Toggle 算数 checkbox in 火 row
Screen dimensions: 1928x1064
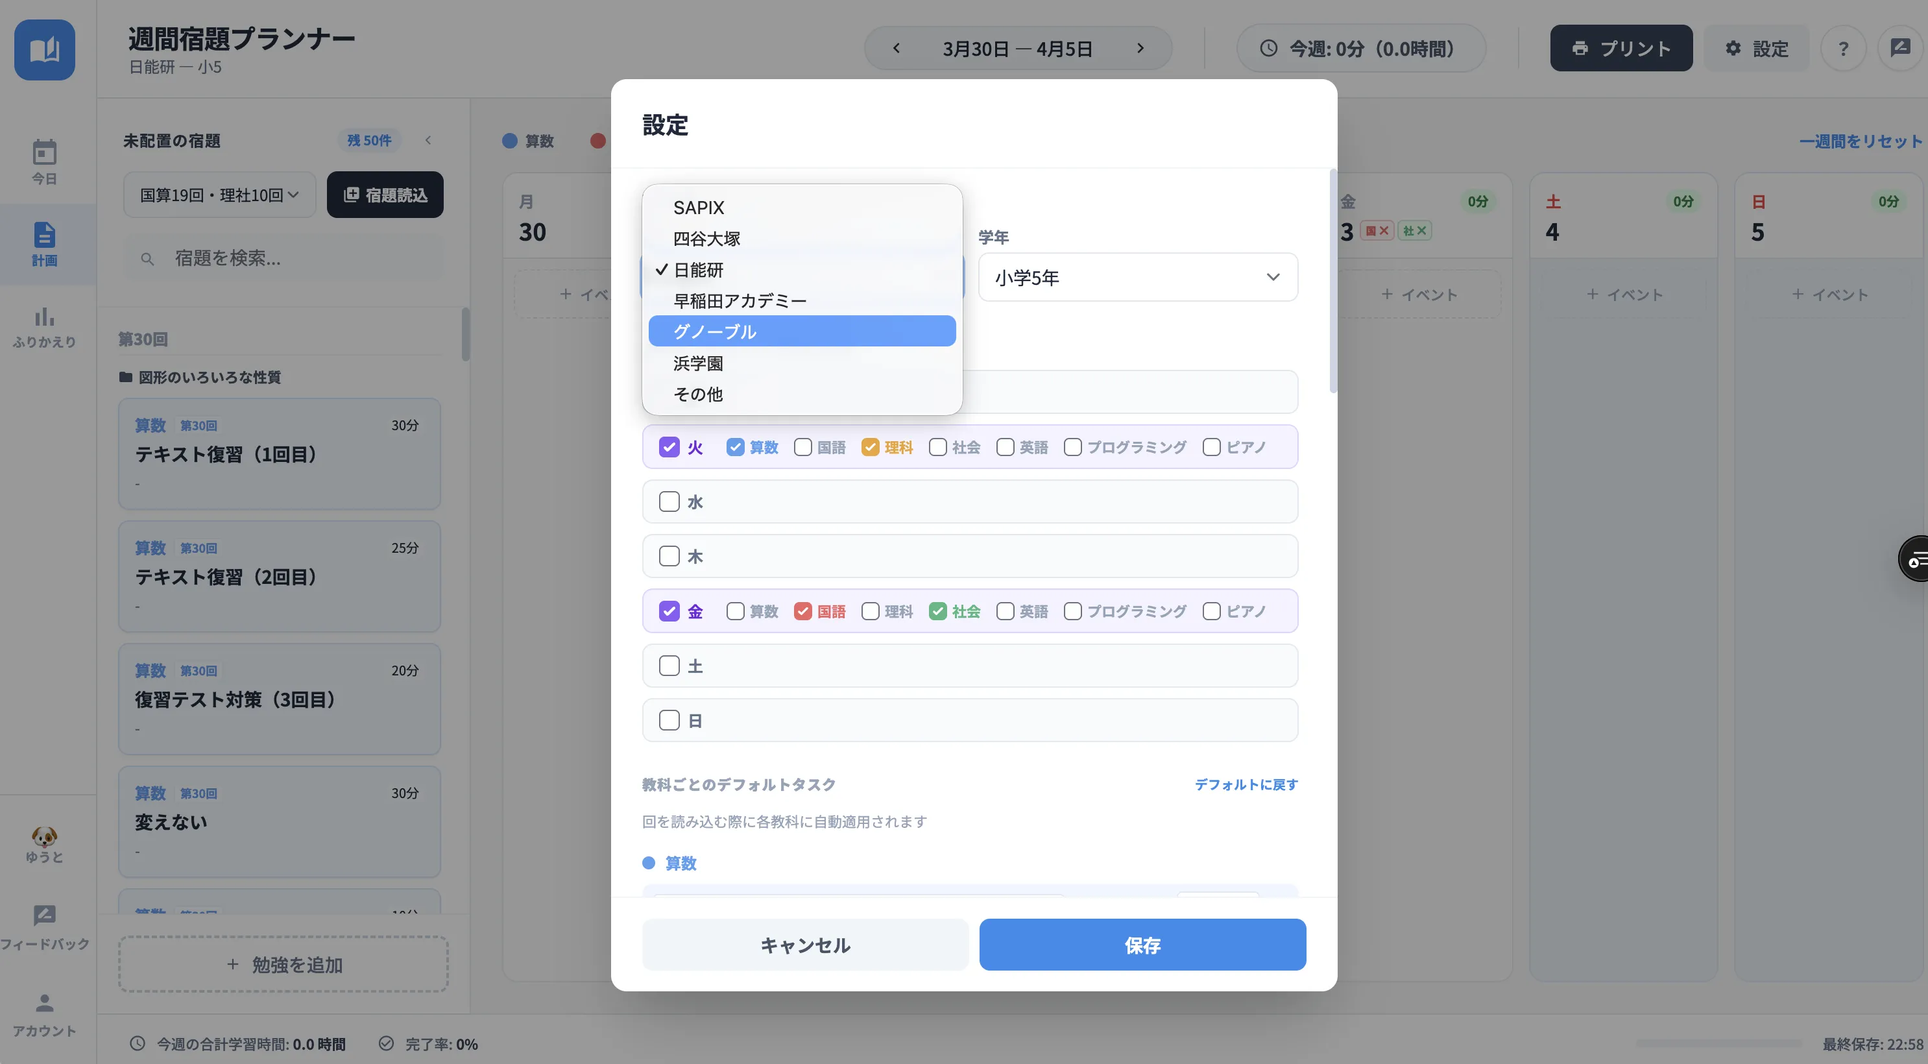coord(736,447)
